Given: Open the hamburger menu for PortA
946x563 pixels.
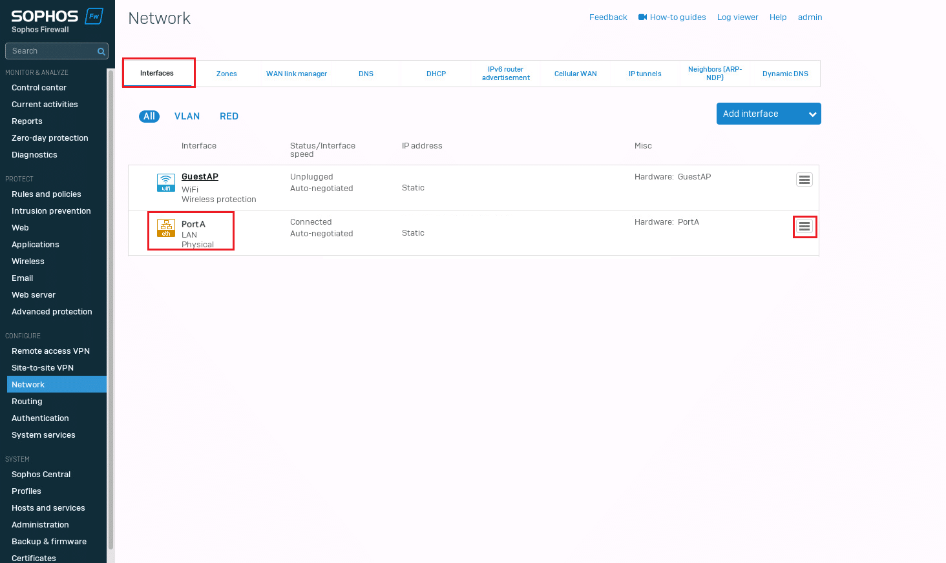Looking at the screenshot, I should (x=804, y=227).
